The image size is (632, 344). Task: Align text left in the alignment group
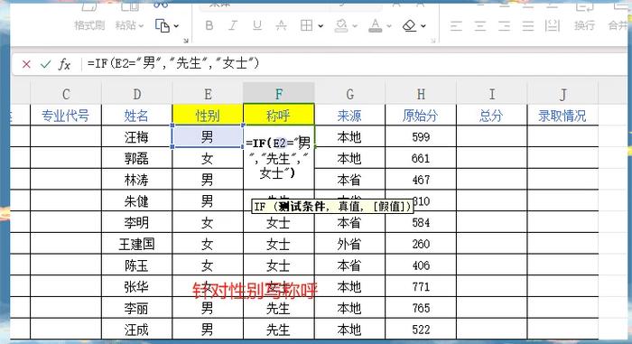[x=456, y=26]
